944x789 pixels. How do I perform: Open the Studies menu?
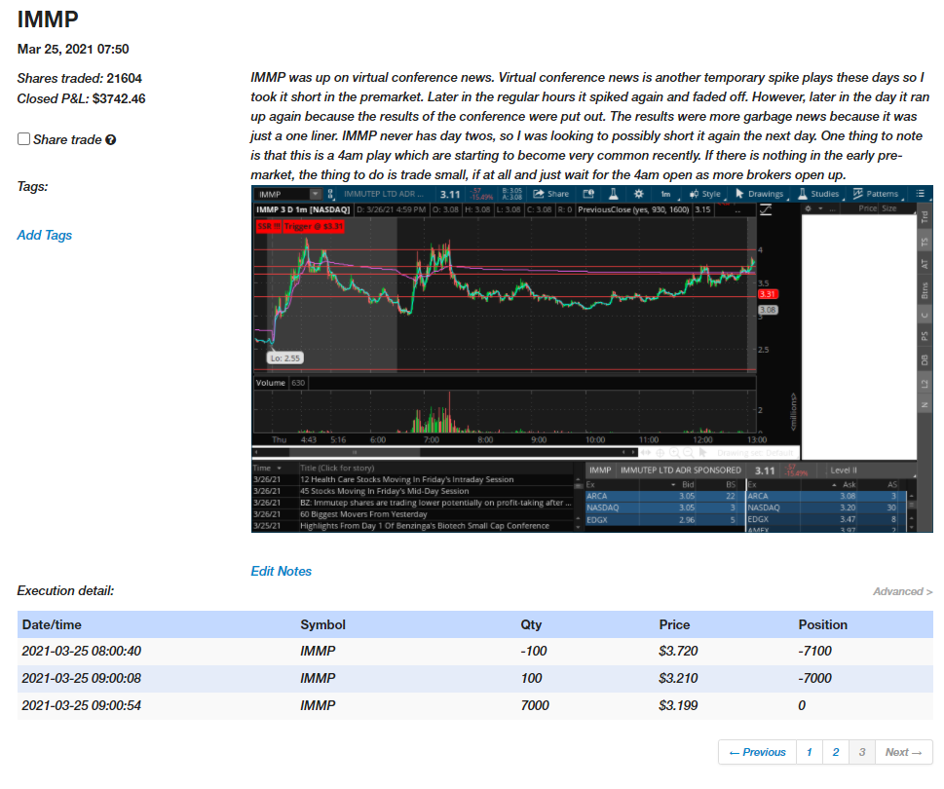(x=818, y=194)
